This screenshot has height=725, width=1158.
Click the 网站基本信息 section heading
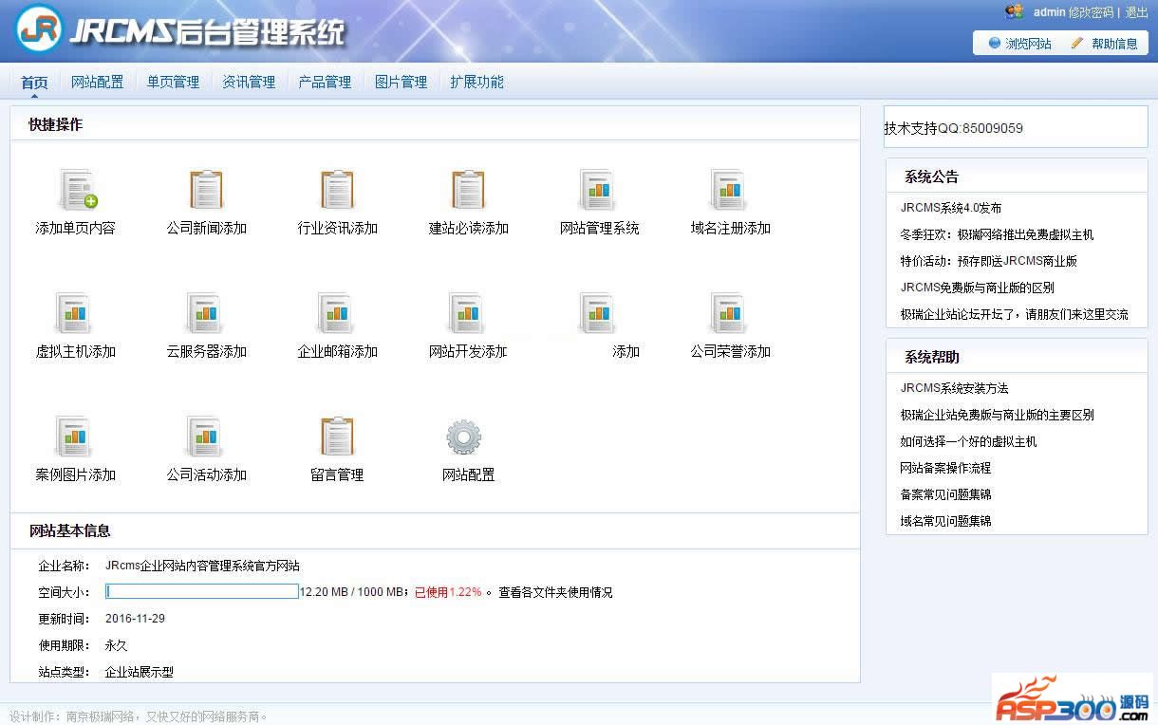pos(69,530)
